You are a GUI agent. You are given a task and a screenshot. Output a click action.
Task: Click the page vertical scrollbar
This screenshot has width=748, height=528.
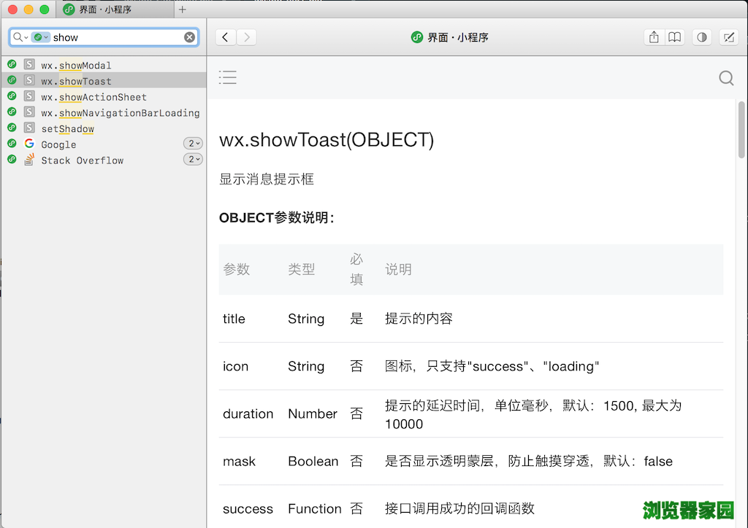(x=741, y=130)
